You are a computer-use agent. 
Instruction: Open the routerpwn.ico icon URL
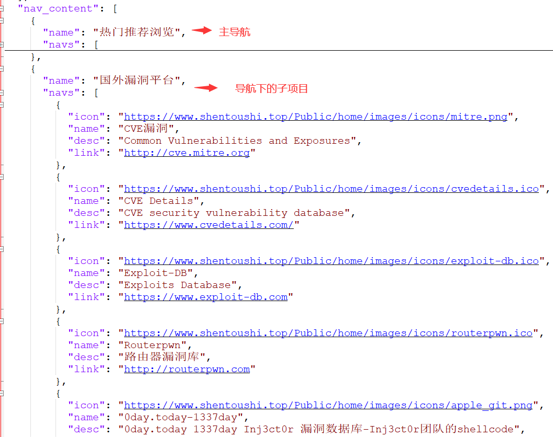pyautogui.click(x=328, y=333)
